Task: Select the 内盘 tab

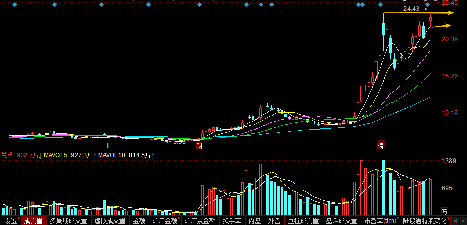Action: click(x=254, y=221)
